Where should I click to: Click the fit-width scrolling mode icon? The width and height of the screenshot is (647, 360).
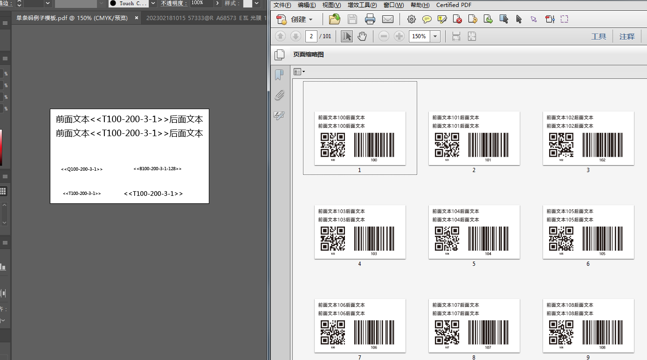[456, 36]
